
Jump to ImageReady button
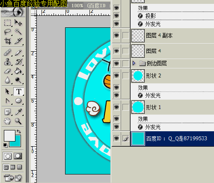(13, 177)
